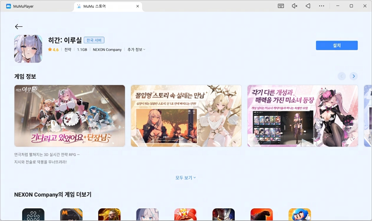Image resolution: width=372 pixels, height=221 pixels.
Task: Open the 기다리고 있었어요 단장님 screenshot
Action: click(x=70, y=116)
